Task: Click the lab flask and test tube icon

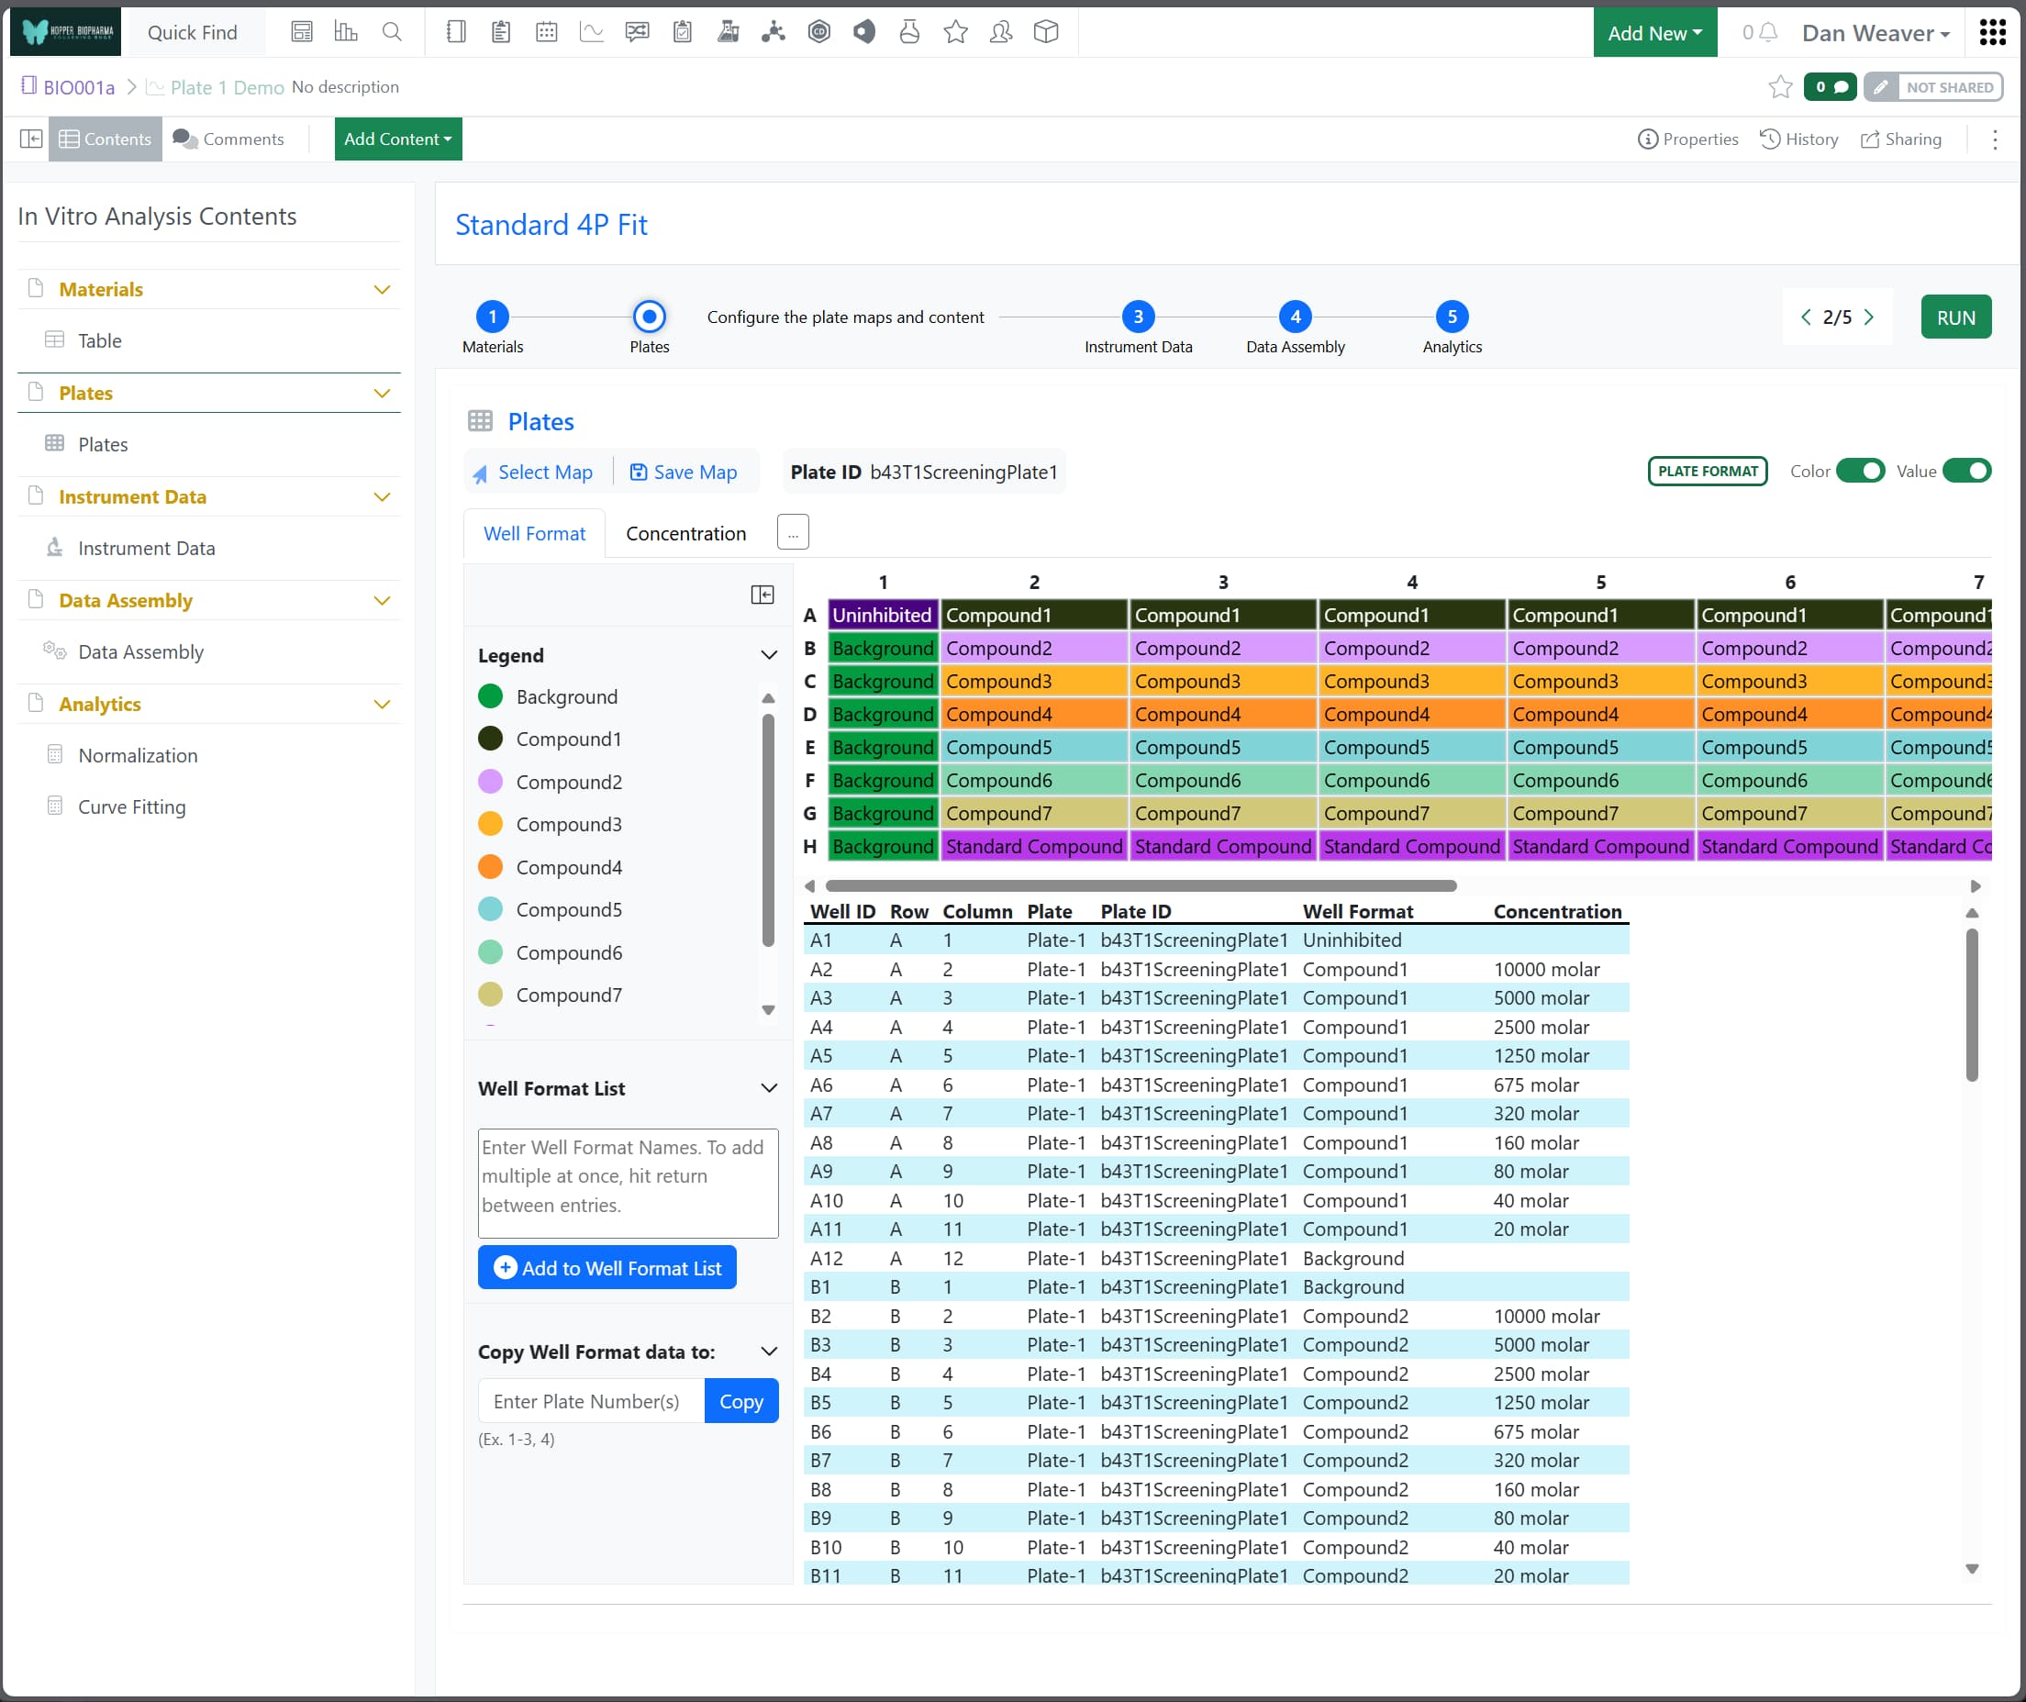Action: click(x=729, y=32)
